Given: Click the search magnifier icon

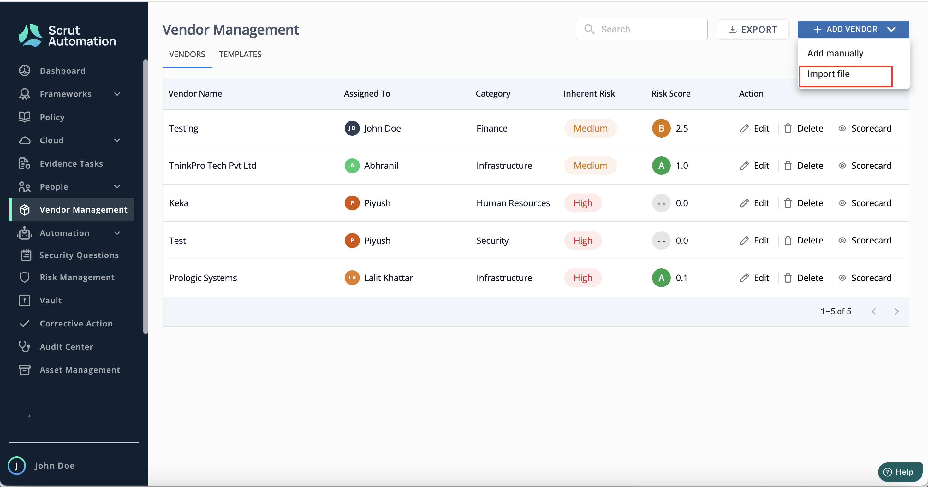Looking at the screenshot, I should pos(589,29).
